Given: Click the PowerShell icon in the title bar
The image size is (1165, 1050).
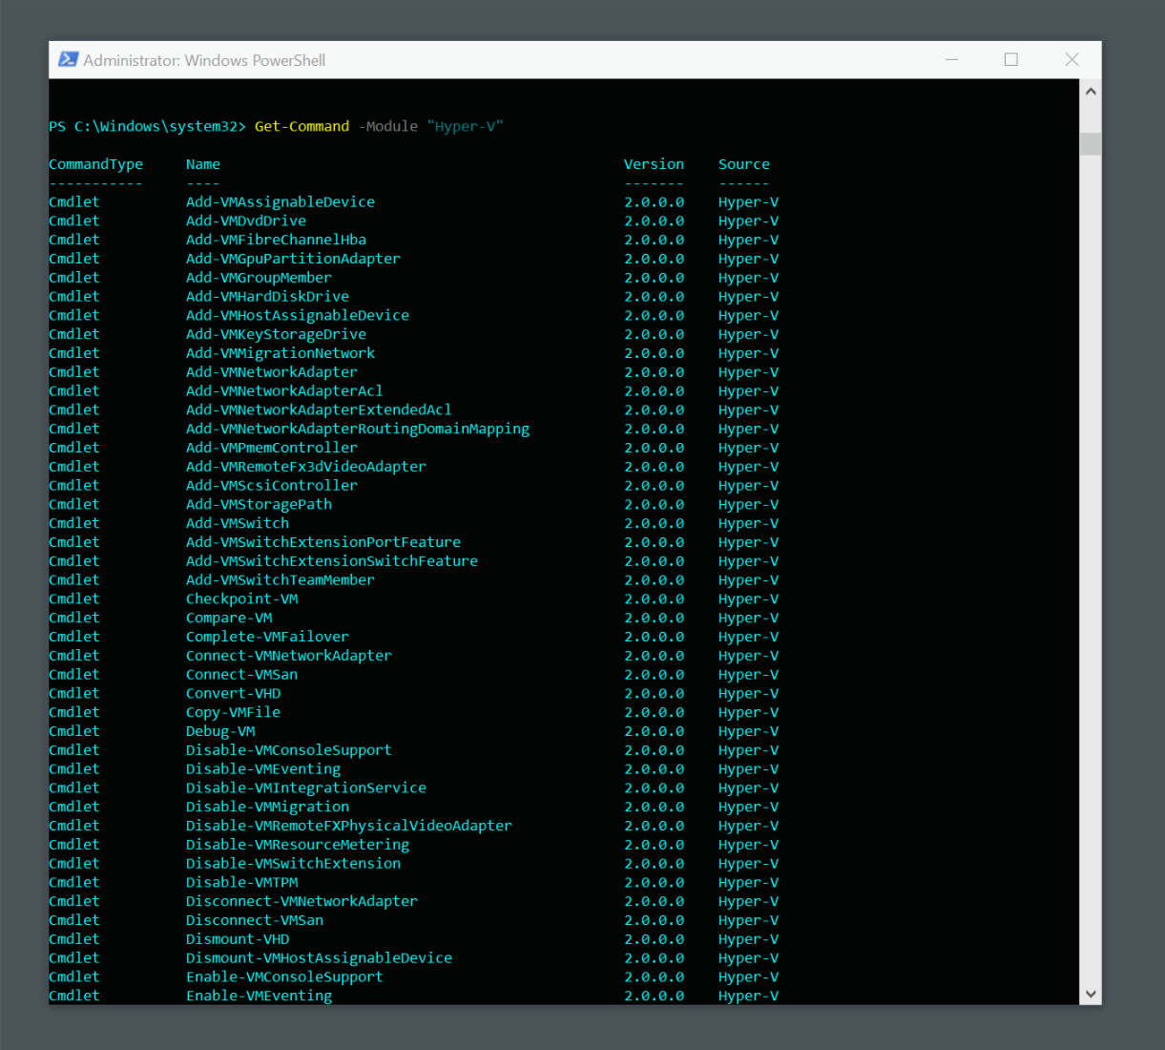Looking at the screenshot, I should click(x=67, y=59).
